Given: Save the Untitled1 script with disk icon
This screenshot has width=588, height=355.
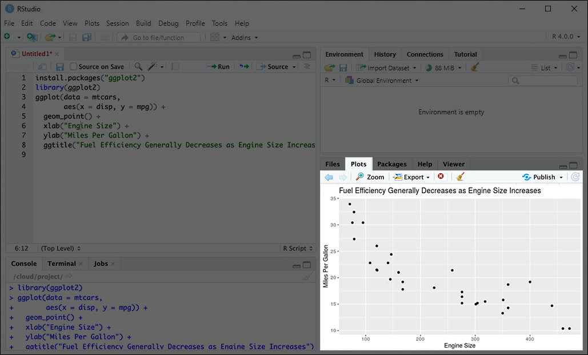Looking at the screenshot, I should [x=59, y=67].
